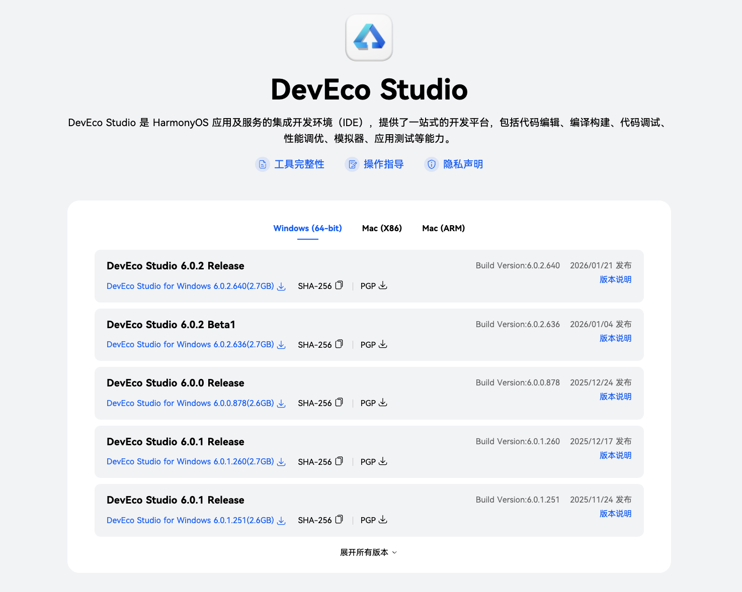Screen dimensions: 742x592
Task: Download DevEco Studio for Windows 6.0.2.640(2.7GB)
Action: click(x=190, y=286)
